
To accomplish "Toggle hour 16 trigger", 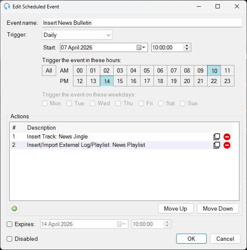I will pos(133,81).
